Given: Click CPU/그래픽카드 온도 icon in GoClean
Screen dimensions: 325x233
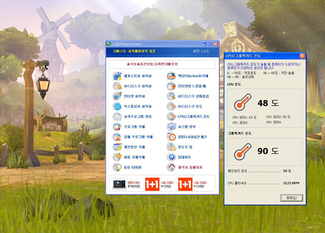Looking at the screenshot, I should (171, 116).
